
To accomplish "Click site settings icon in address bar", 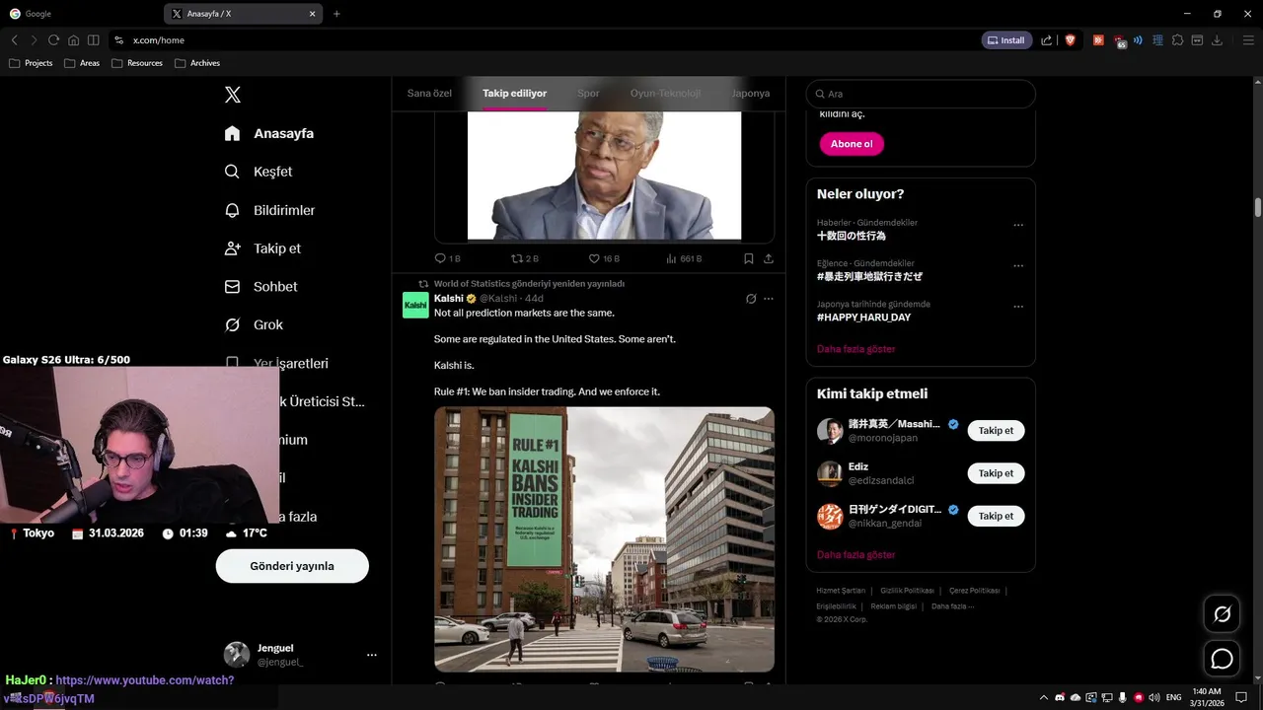I will point(119,40).
